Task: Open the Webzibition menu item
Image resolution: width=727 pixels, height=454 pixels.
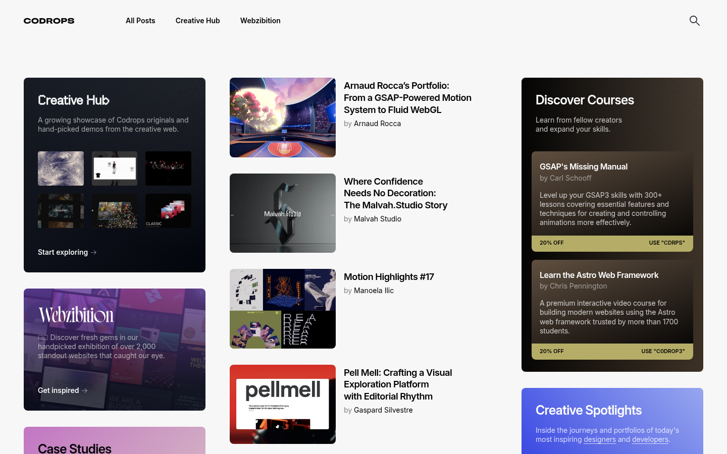Action: click(x=260, y=21)
